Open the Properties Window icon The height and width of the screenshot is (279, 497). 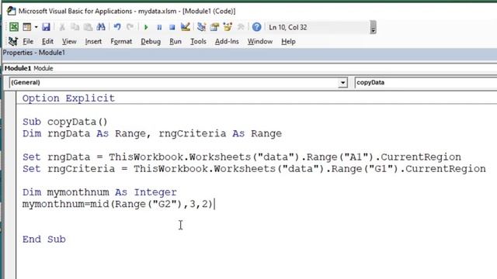pos(214,27)
